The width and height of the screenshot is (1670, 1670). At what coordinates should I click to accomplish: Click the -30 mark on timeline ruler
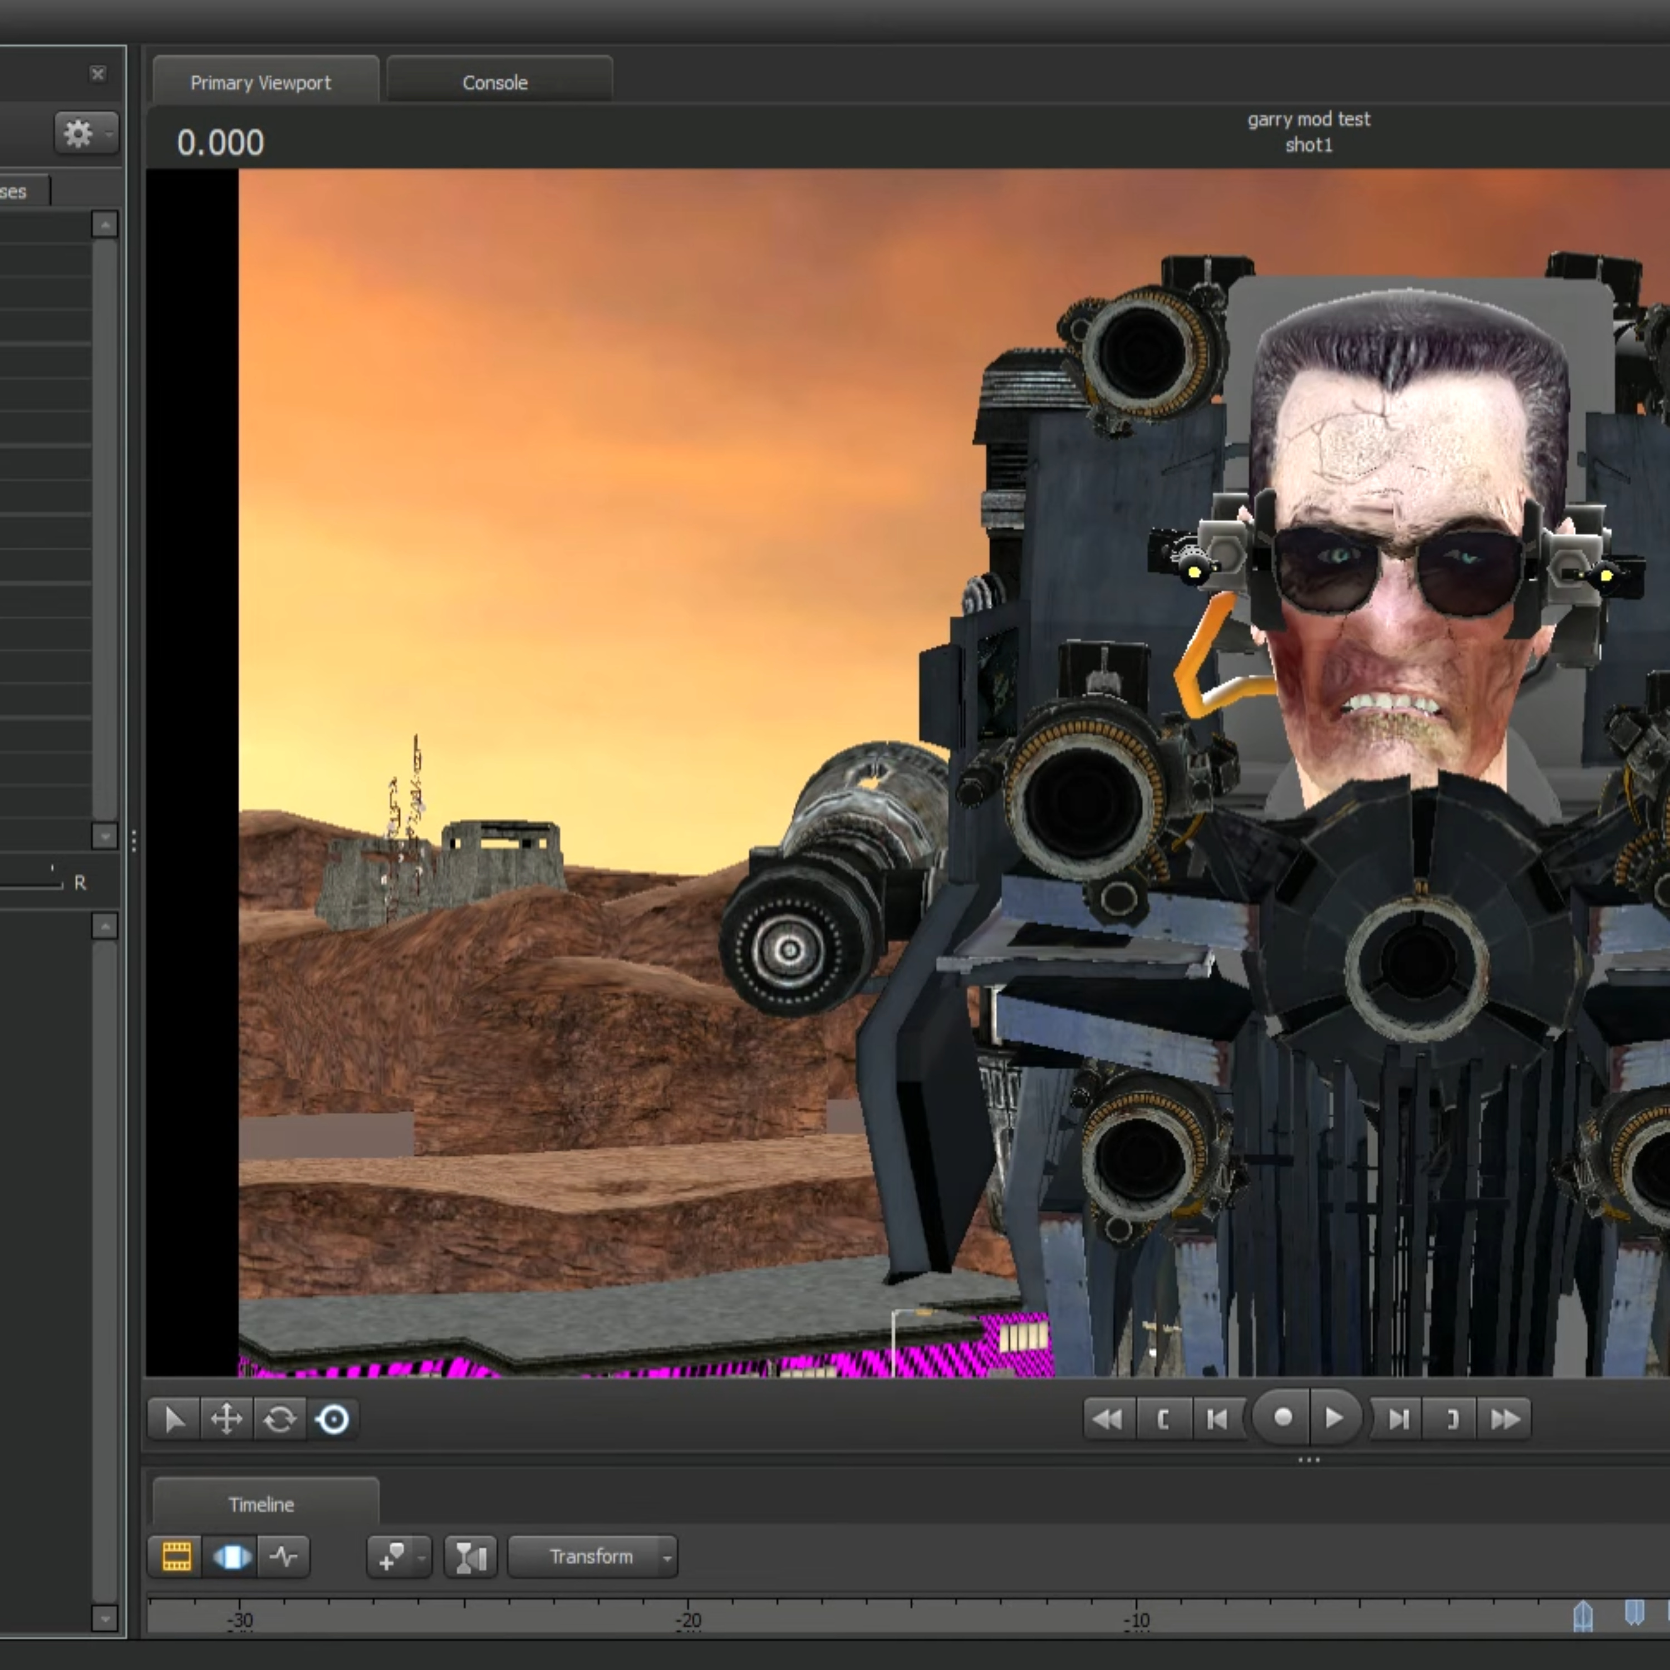pyautogui.click(x=240, y=1620)
